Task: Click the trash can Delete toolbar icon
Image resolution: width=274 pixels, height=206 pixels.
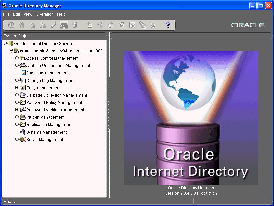Action: coord(75,25)
